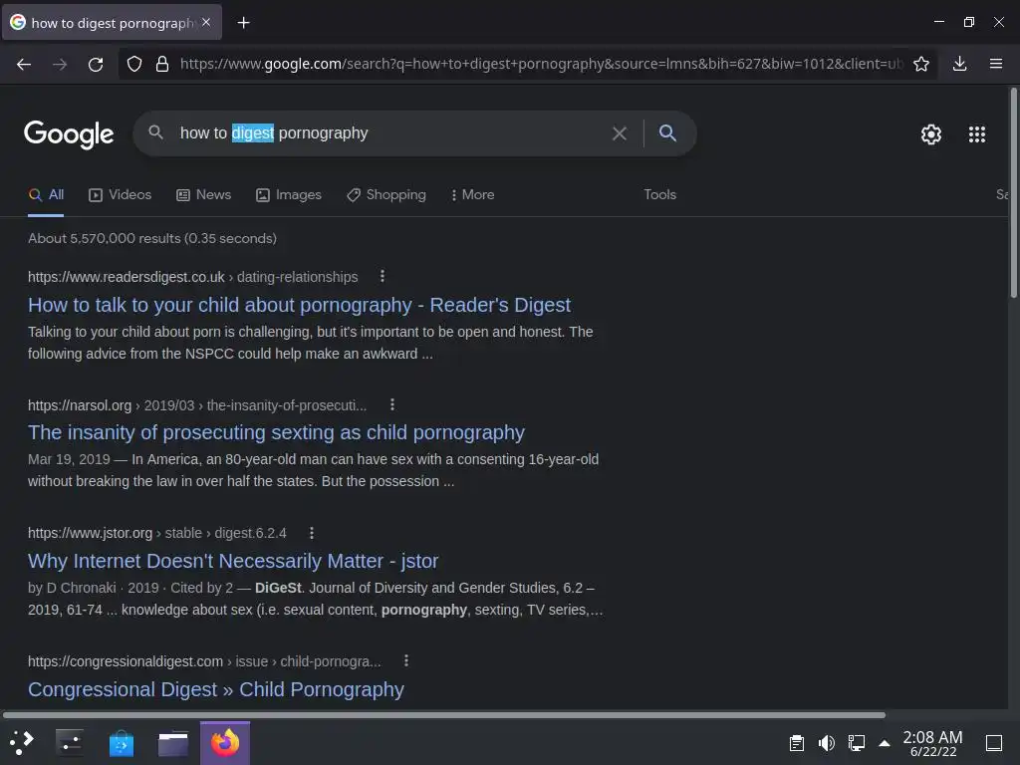Close the current search tab
The image size is (1020, 765).
(206, 22)
